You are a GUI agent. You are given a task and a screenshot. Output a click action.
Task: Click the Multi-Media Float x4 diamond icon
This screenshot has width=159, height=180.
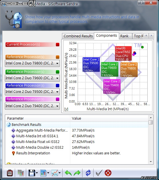[13, 142]
